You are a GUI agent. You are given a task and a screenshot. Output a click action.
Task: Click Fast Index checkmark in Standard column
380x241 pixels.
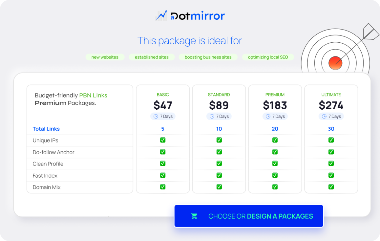(x=219, y=175)
